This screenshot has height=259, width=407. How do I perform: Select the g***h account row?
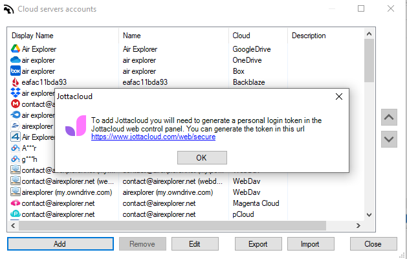[29, 159]
